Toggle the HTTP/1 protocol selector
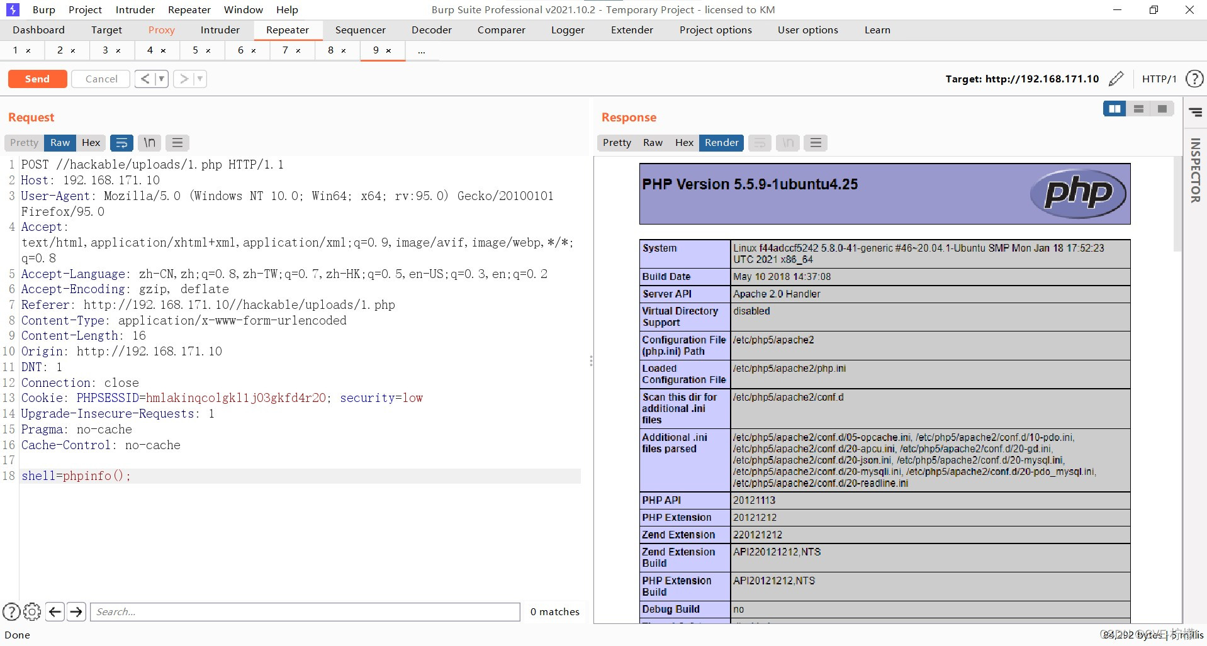 coord(1159,79)
